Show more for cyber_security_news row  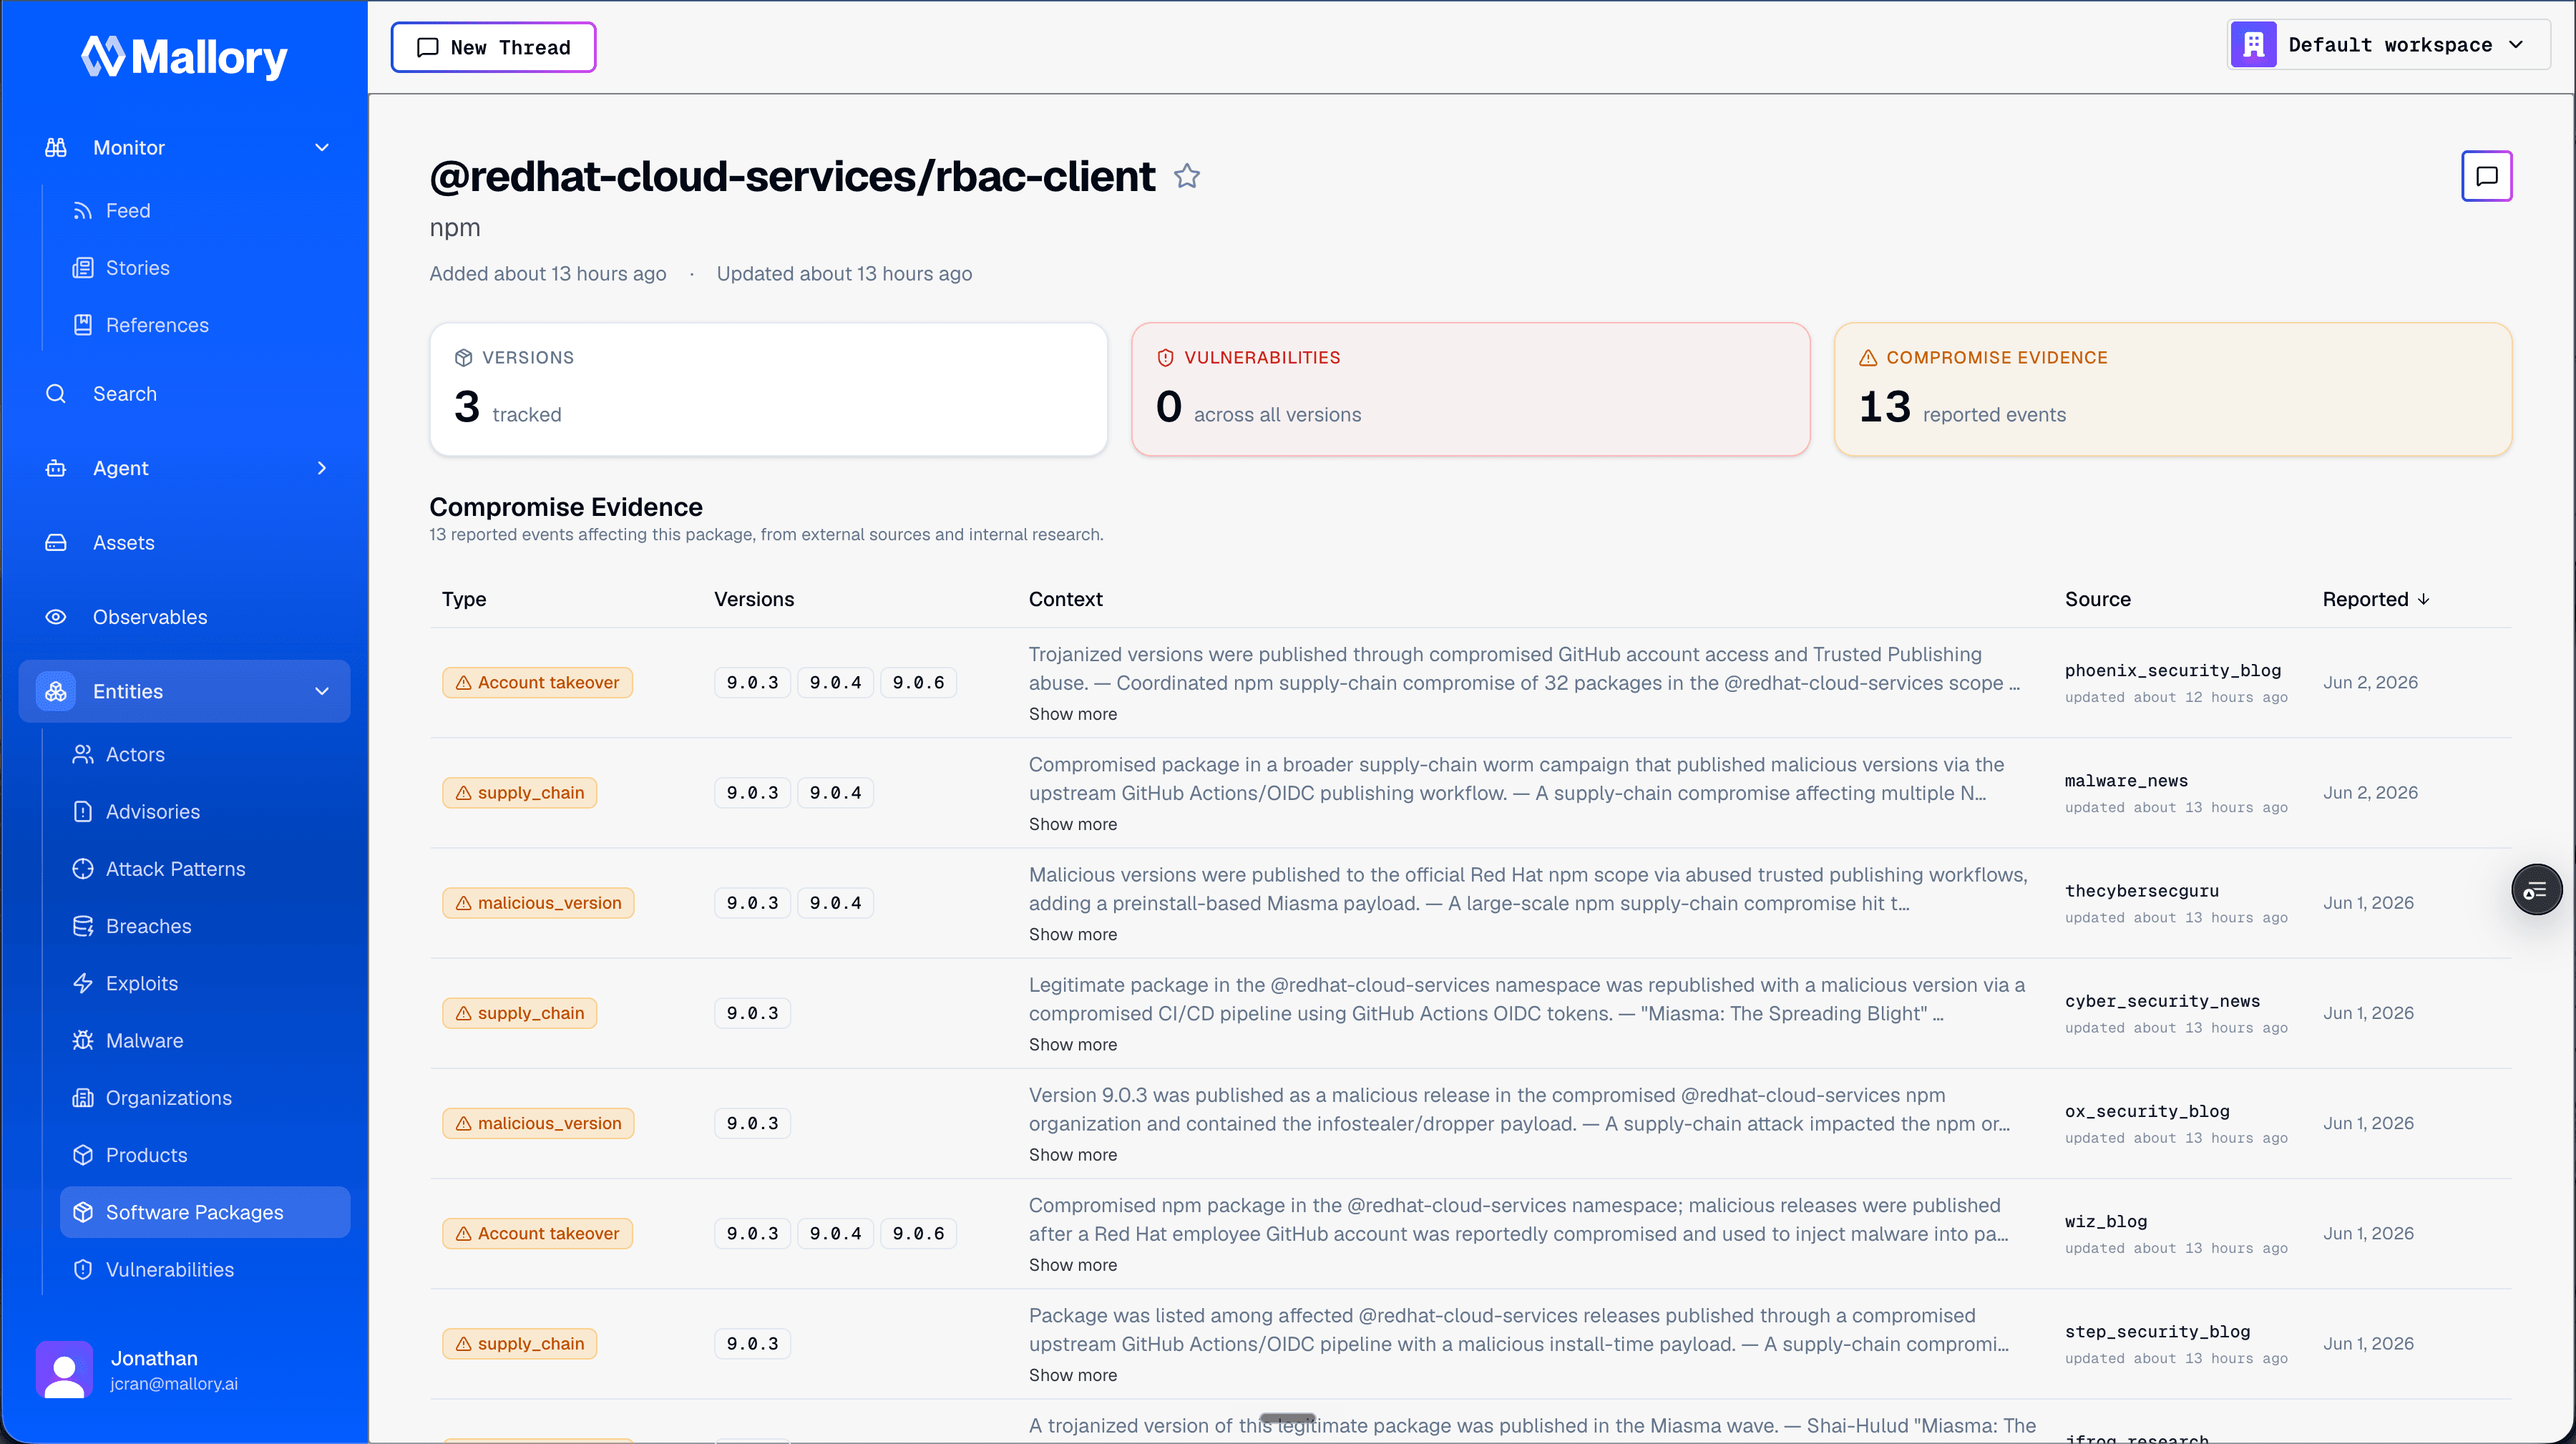[x=1072, y=1044]
